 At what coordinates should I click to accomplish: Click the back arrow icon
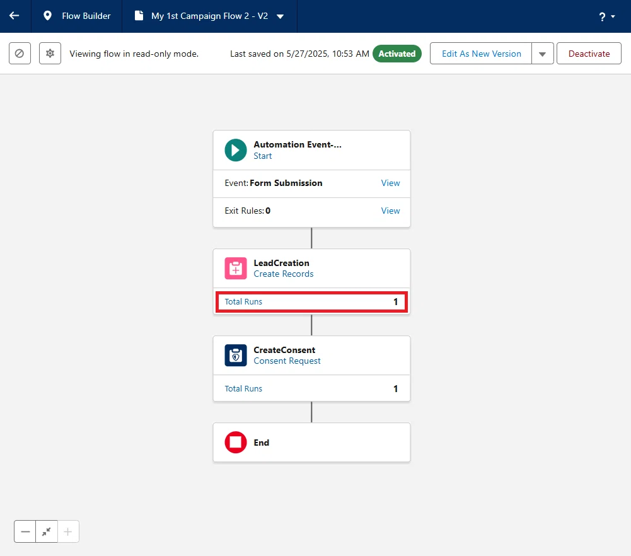click(14, 16)
